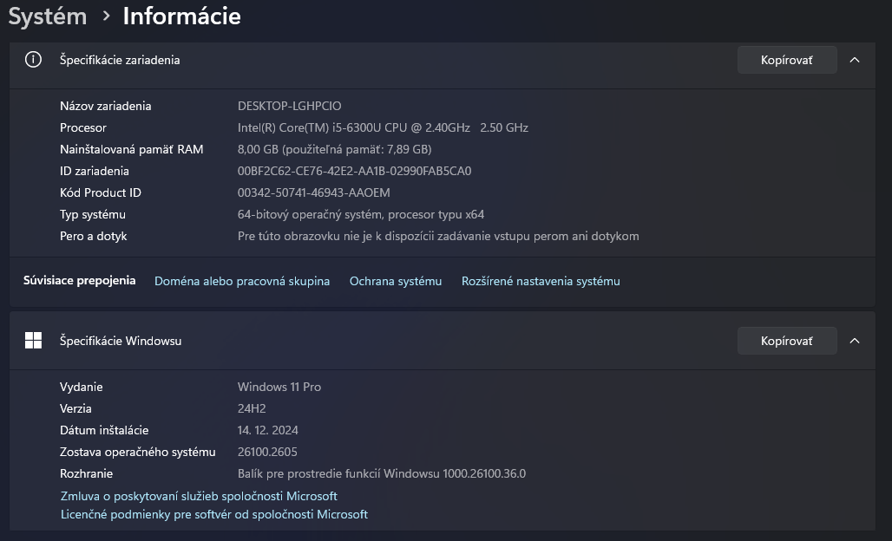Click the Špecifikácie zariadenia header title
The height and width of the screenshot is (541, 892).
click(x=120, y=60)
